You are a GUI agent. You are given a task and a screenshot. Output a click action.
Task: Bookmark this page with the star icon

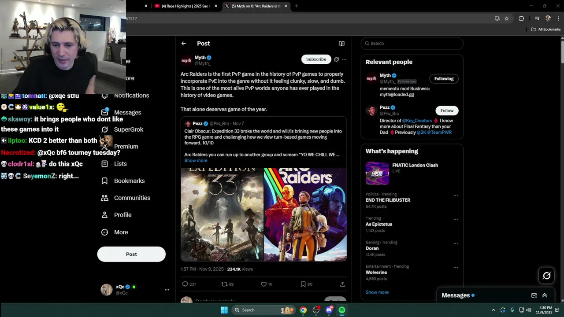[507, 18]
